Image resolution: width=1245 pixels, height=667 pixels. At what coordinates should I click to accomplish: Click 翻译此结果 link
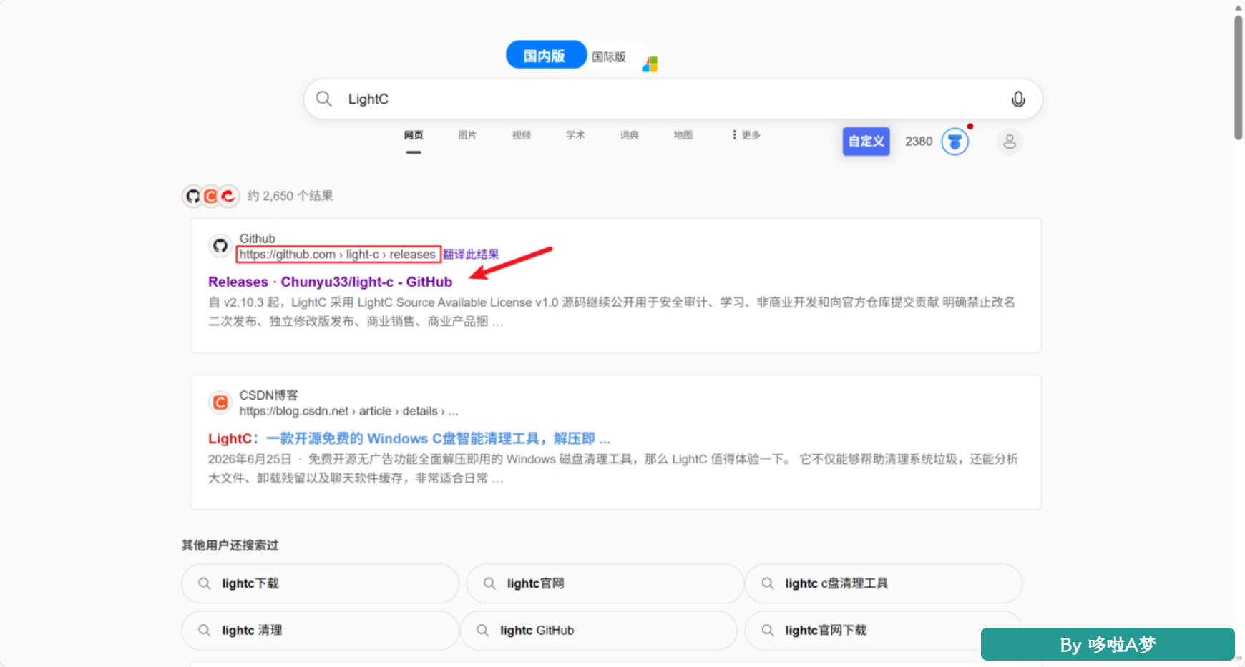471,254
